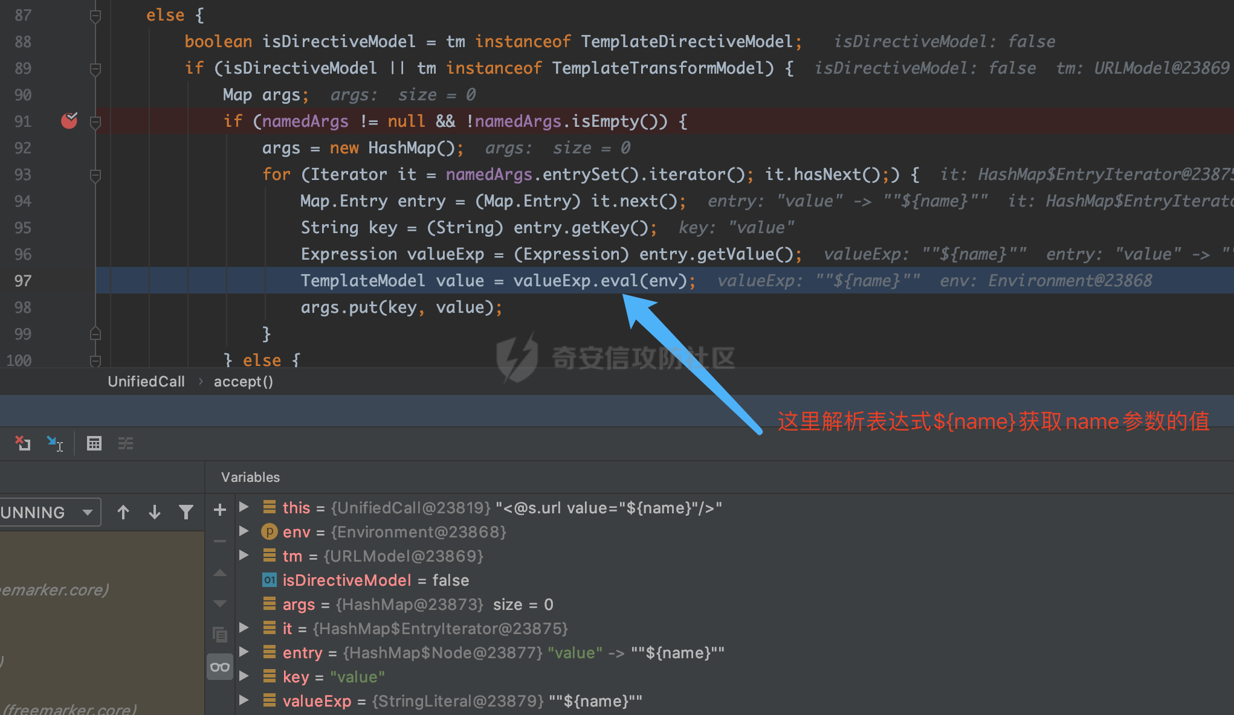The width and height of the screenshot is (1234, 715).
Task: Toggle the breakpoint on line 91
Action: 69,121
